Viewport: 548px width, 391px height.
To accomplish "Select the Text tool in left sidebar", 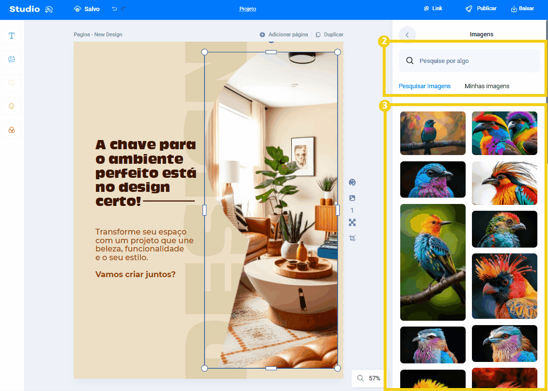I will click(x=12, y=36).
